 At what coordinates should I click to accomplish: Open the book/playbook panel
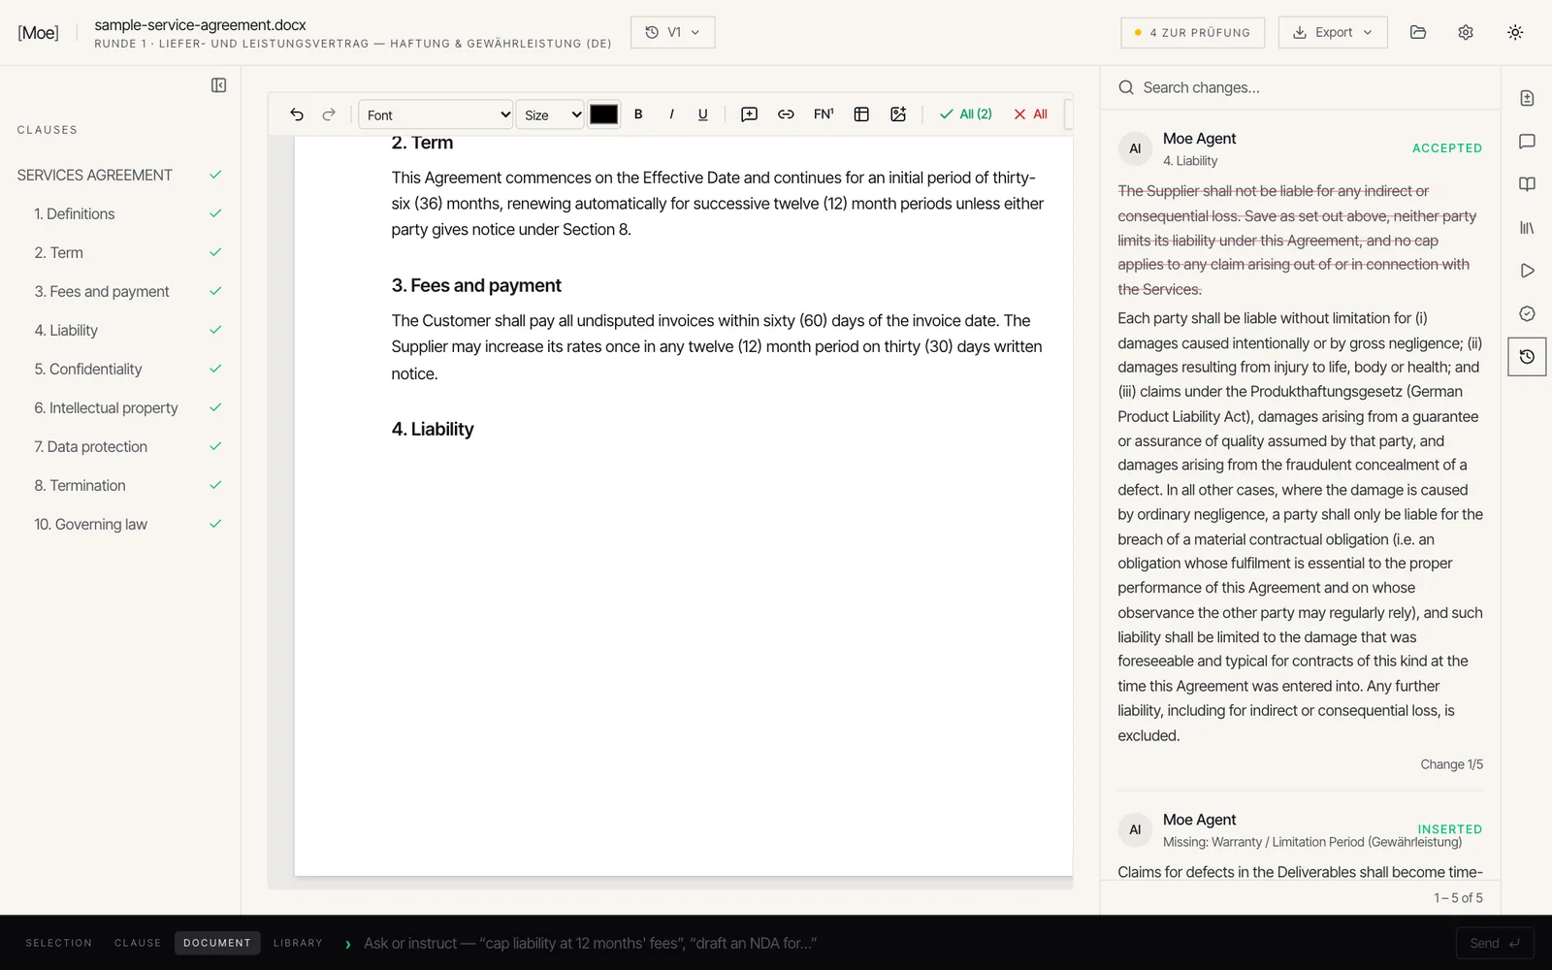[x=1527, y=184]
